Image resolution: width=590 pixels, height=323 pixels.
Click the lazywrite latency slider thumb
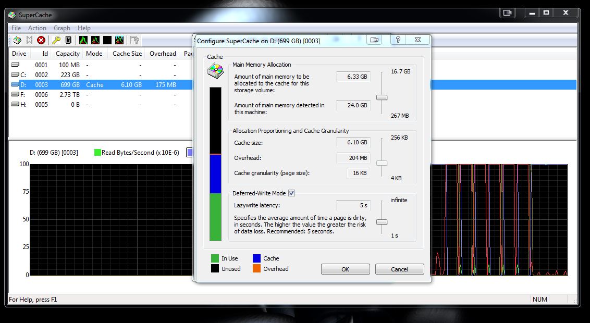pos(382,222)
